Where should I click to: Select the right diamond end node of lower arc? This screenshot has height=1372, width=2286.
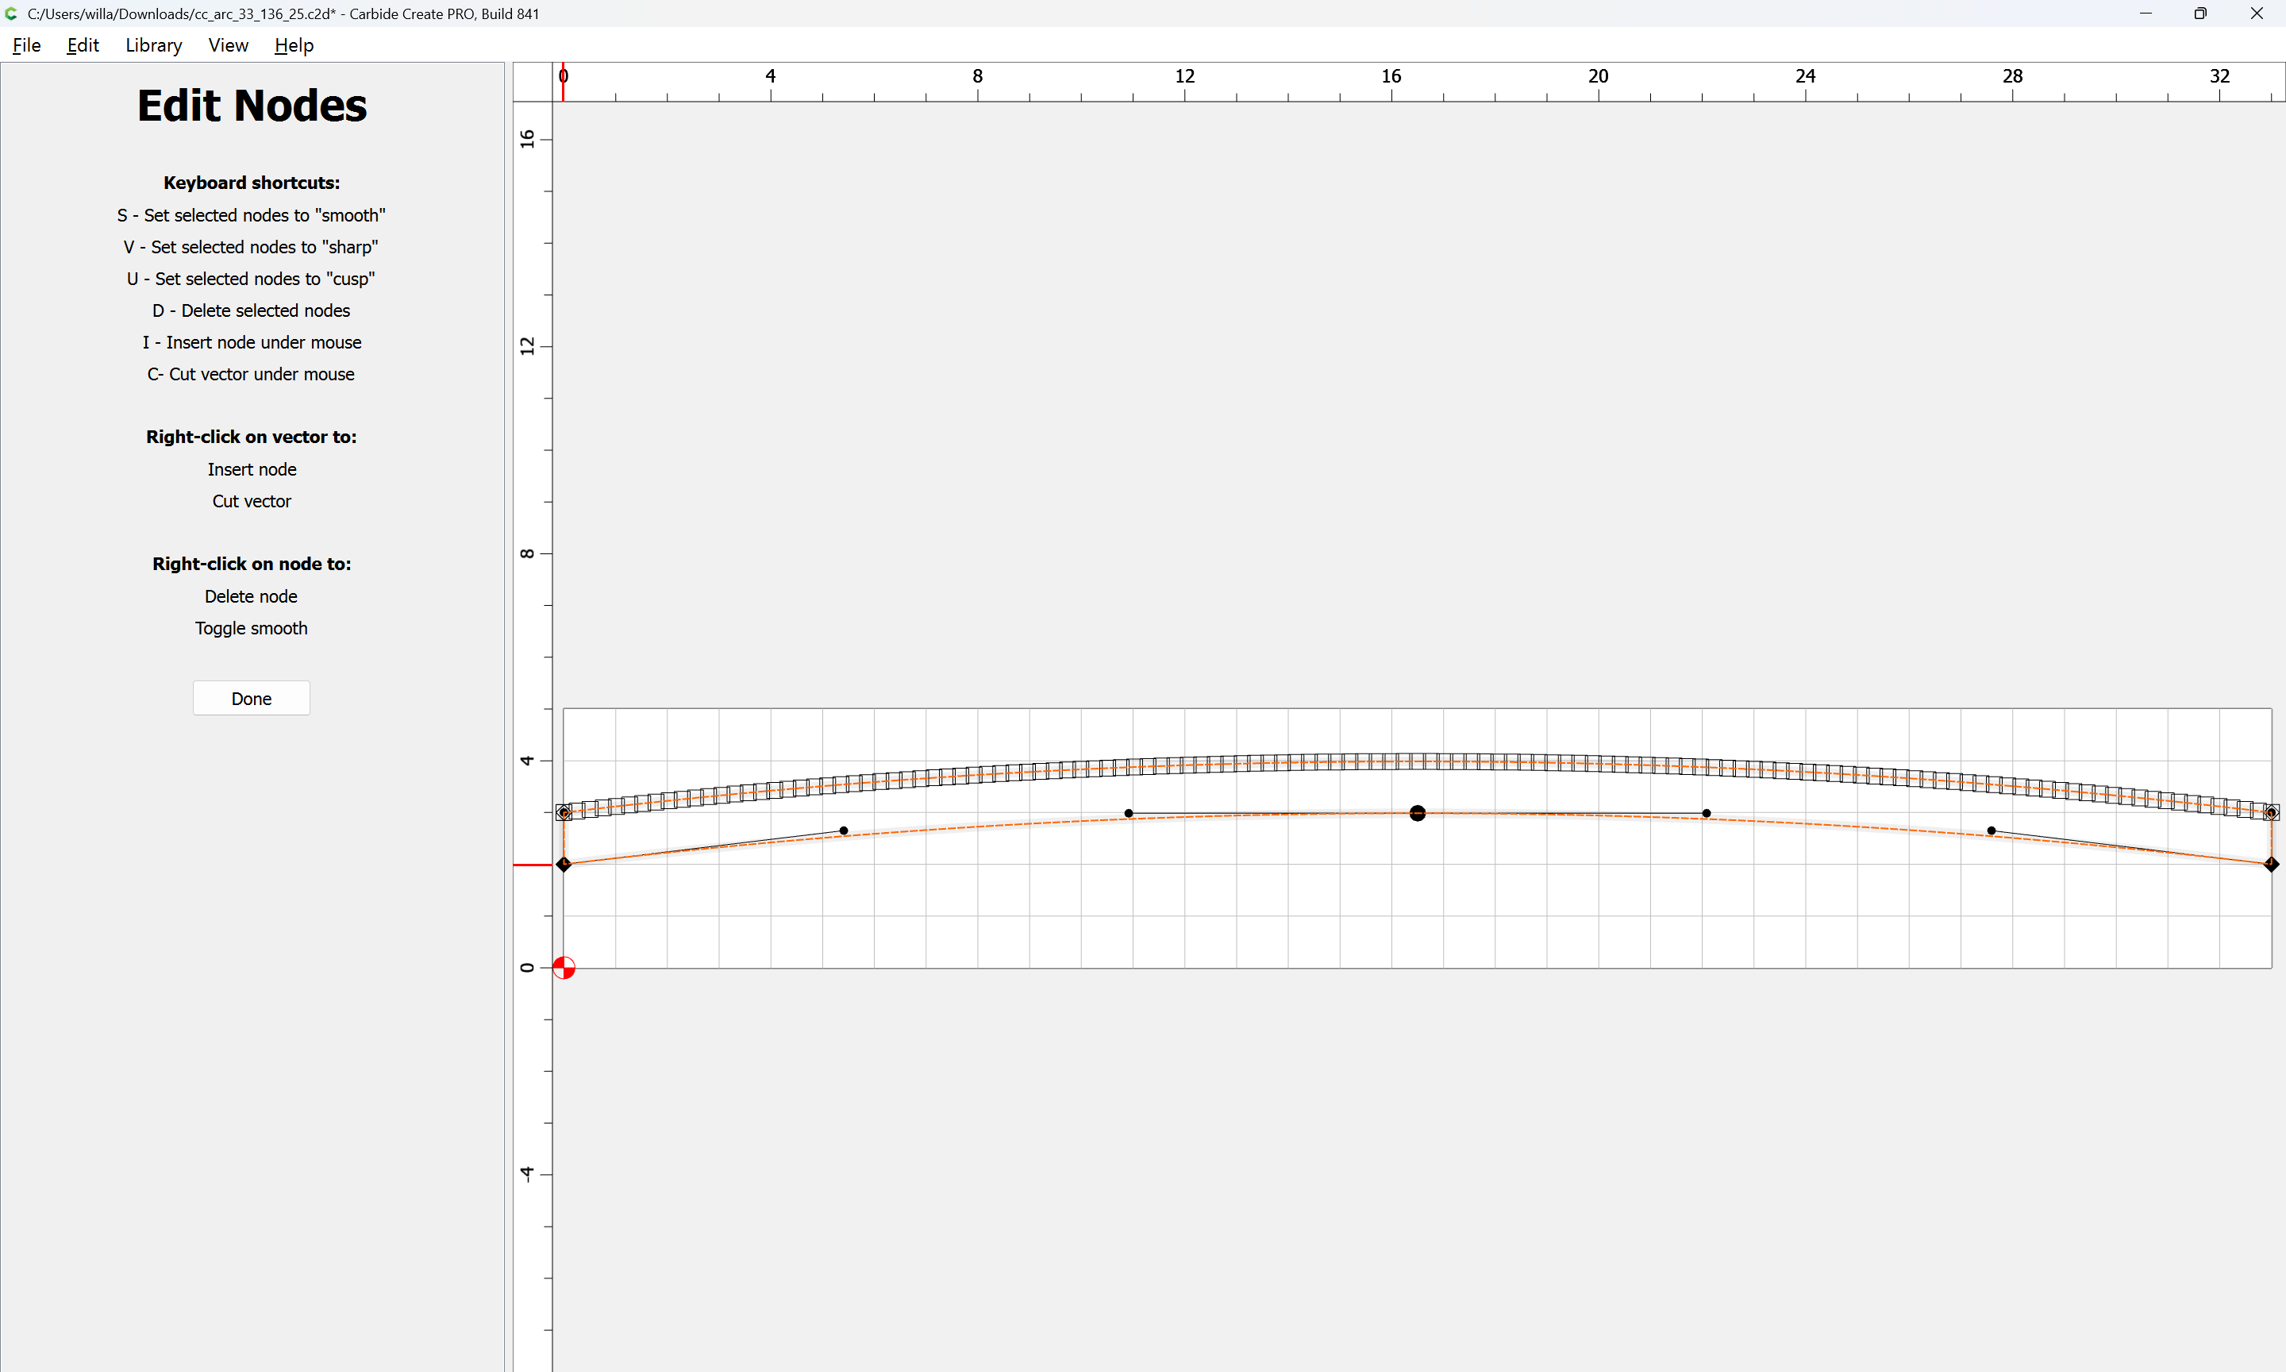click(2271, 865)
